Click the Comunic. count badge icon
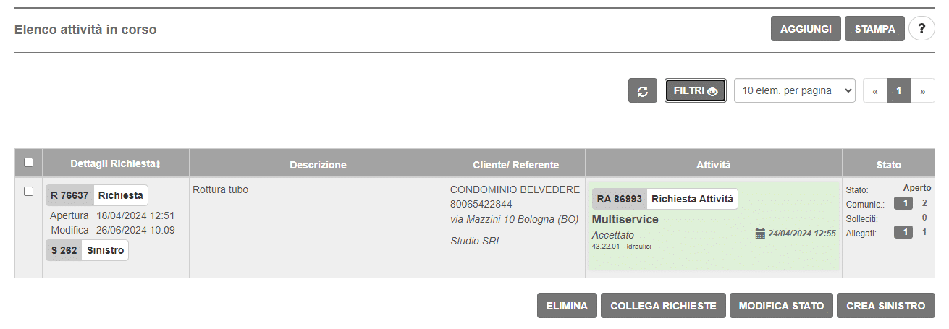Image resolution: width=949 pixels, height=329 pixels. (x=903, y=203)
